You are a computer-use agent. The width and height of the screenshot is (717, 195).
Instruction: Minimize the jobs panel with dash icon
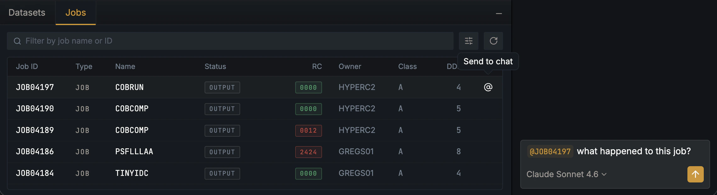pos(499,13)
